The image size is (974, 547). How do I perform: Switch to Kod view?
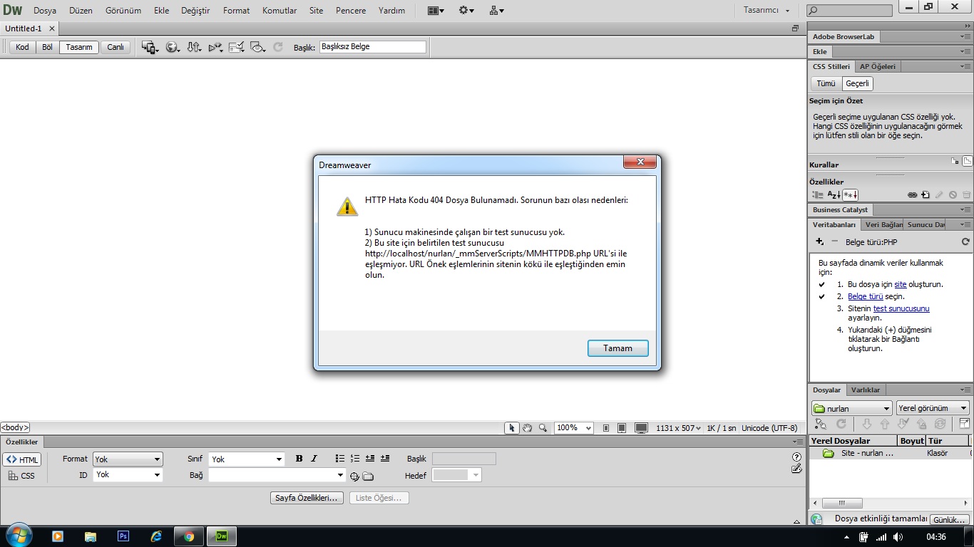[x=22, y=47]
